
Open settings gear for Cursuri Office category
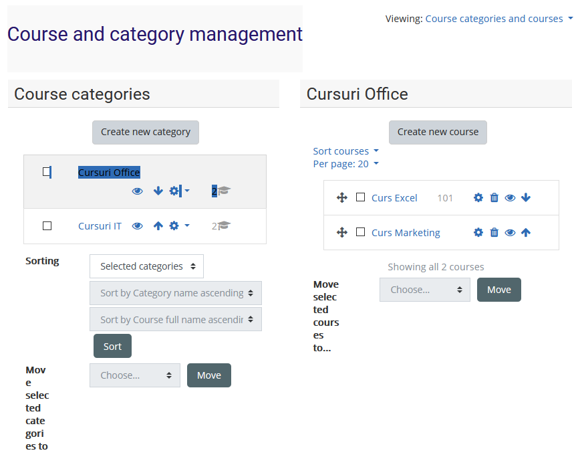click(175, 191)
